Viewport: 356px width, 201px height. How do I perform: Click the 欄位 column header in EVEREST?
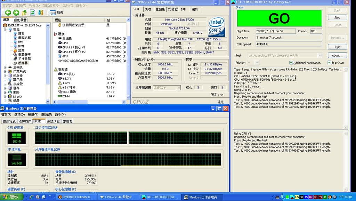pos(79,20)
